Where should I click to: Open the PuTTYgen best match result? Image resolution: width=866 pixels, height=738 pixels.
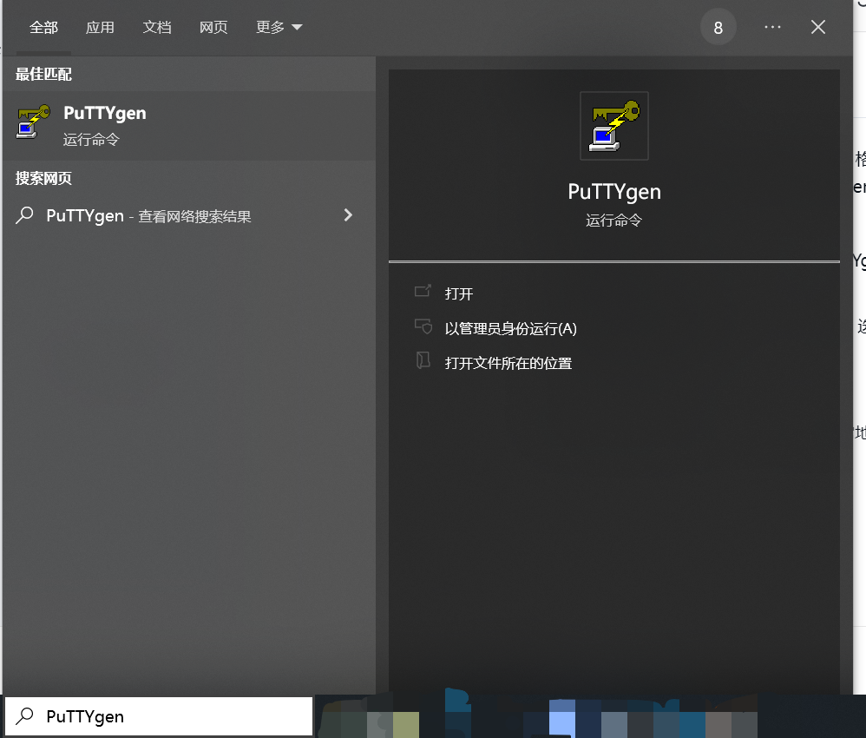(189, 126)
